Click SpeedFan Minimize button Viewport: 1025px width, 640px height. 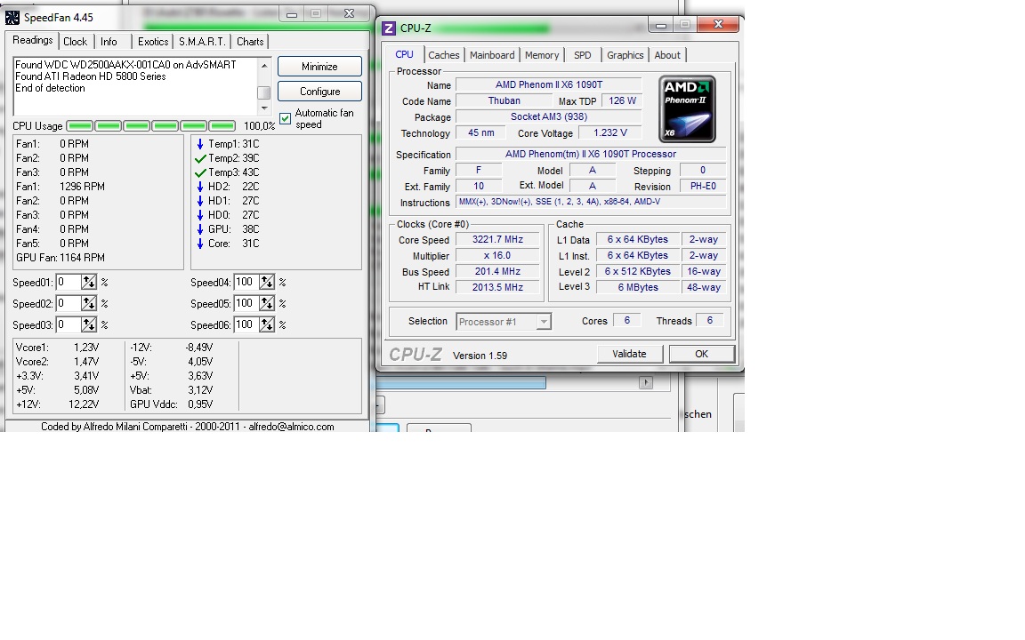tap(319, 67)
